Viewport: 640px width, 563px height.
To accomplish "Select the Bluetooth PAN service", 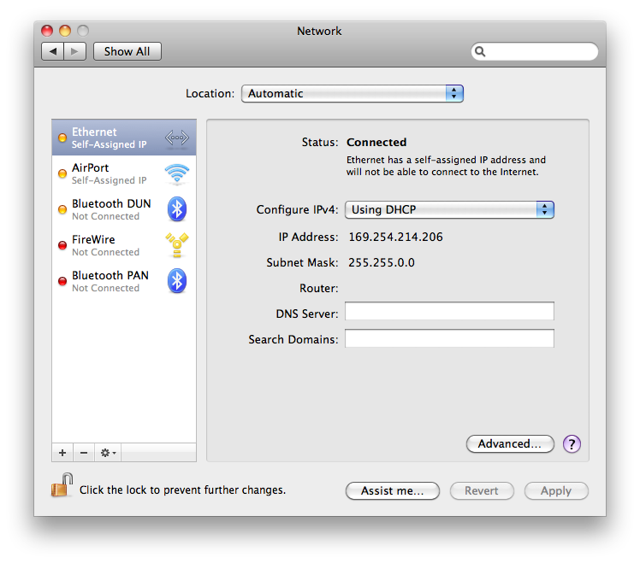I will click(x=124, y=281).
